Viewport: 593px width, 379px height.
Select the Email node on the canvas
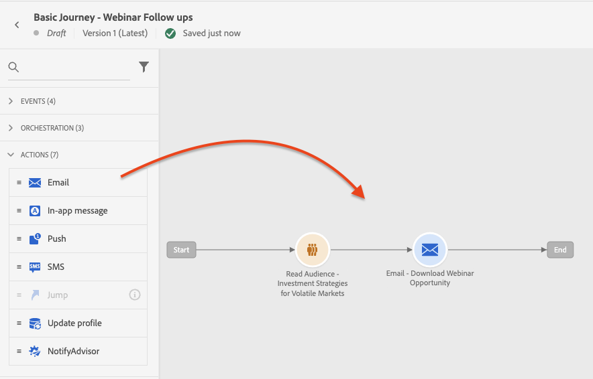pos(430,250)
